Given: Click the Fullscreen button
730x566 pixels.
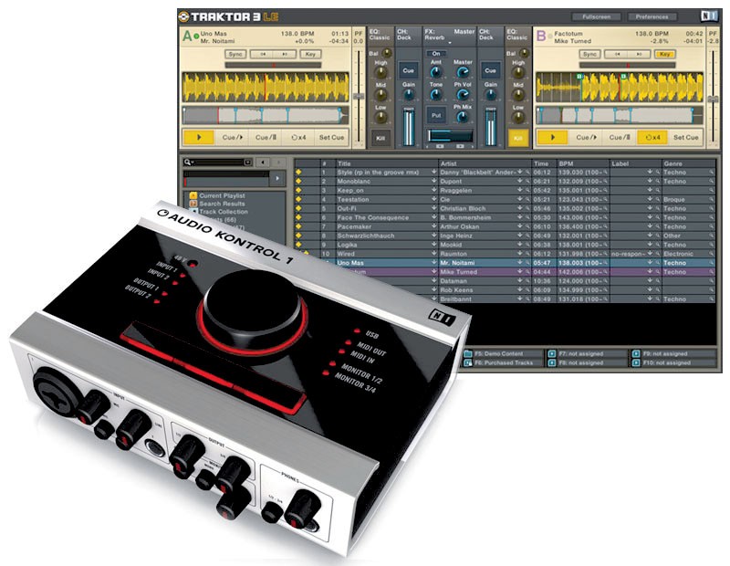Looking at the screenshot, I should [597, 16].
